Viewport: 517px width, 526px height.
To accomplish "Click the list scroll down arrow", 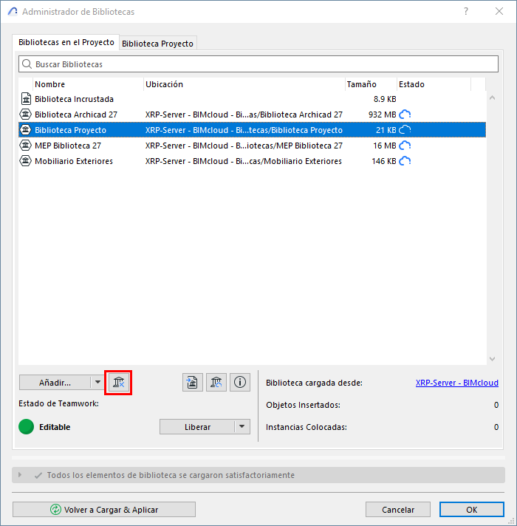I will (x=492, y=359).
